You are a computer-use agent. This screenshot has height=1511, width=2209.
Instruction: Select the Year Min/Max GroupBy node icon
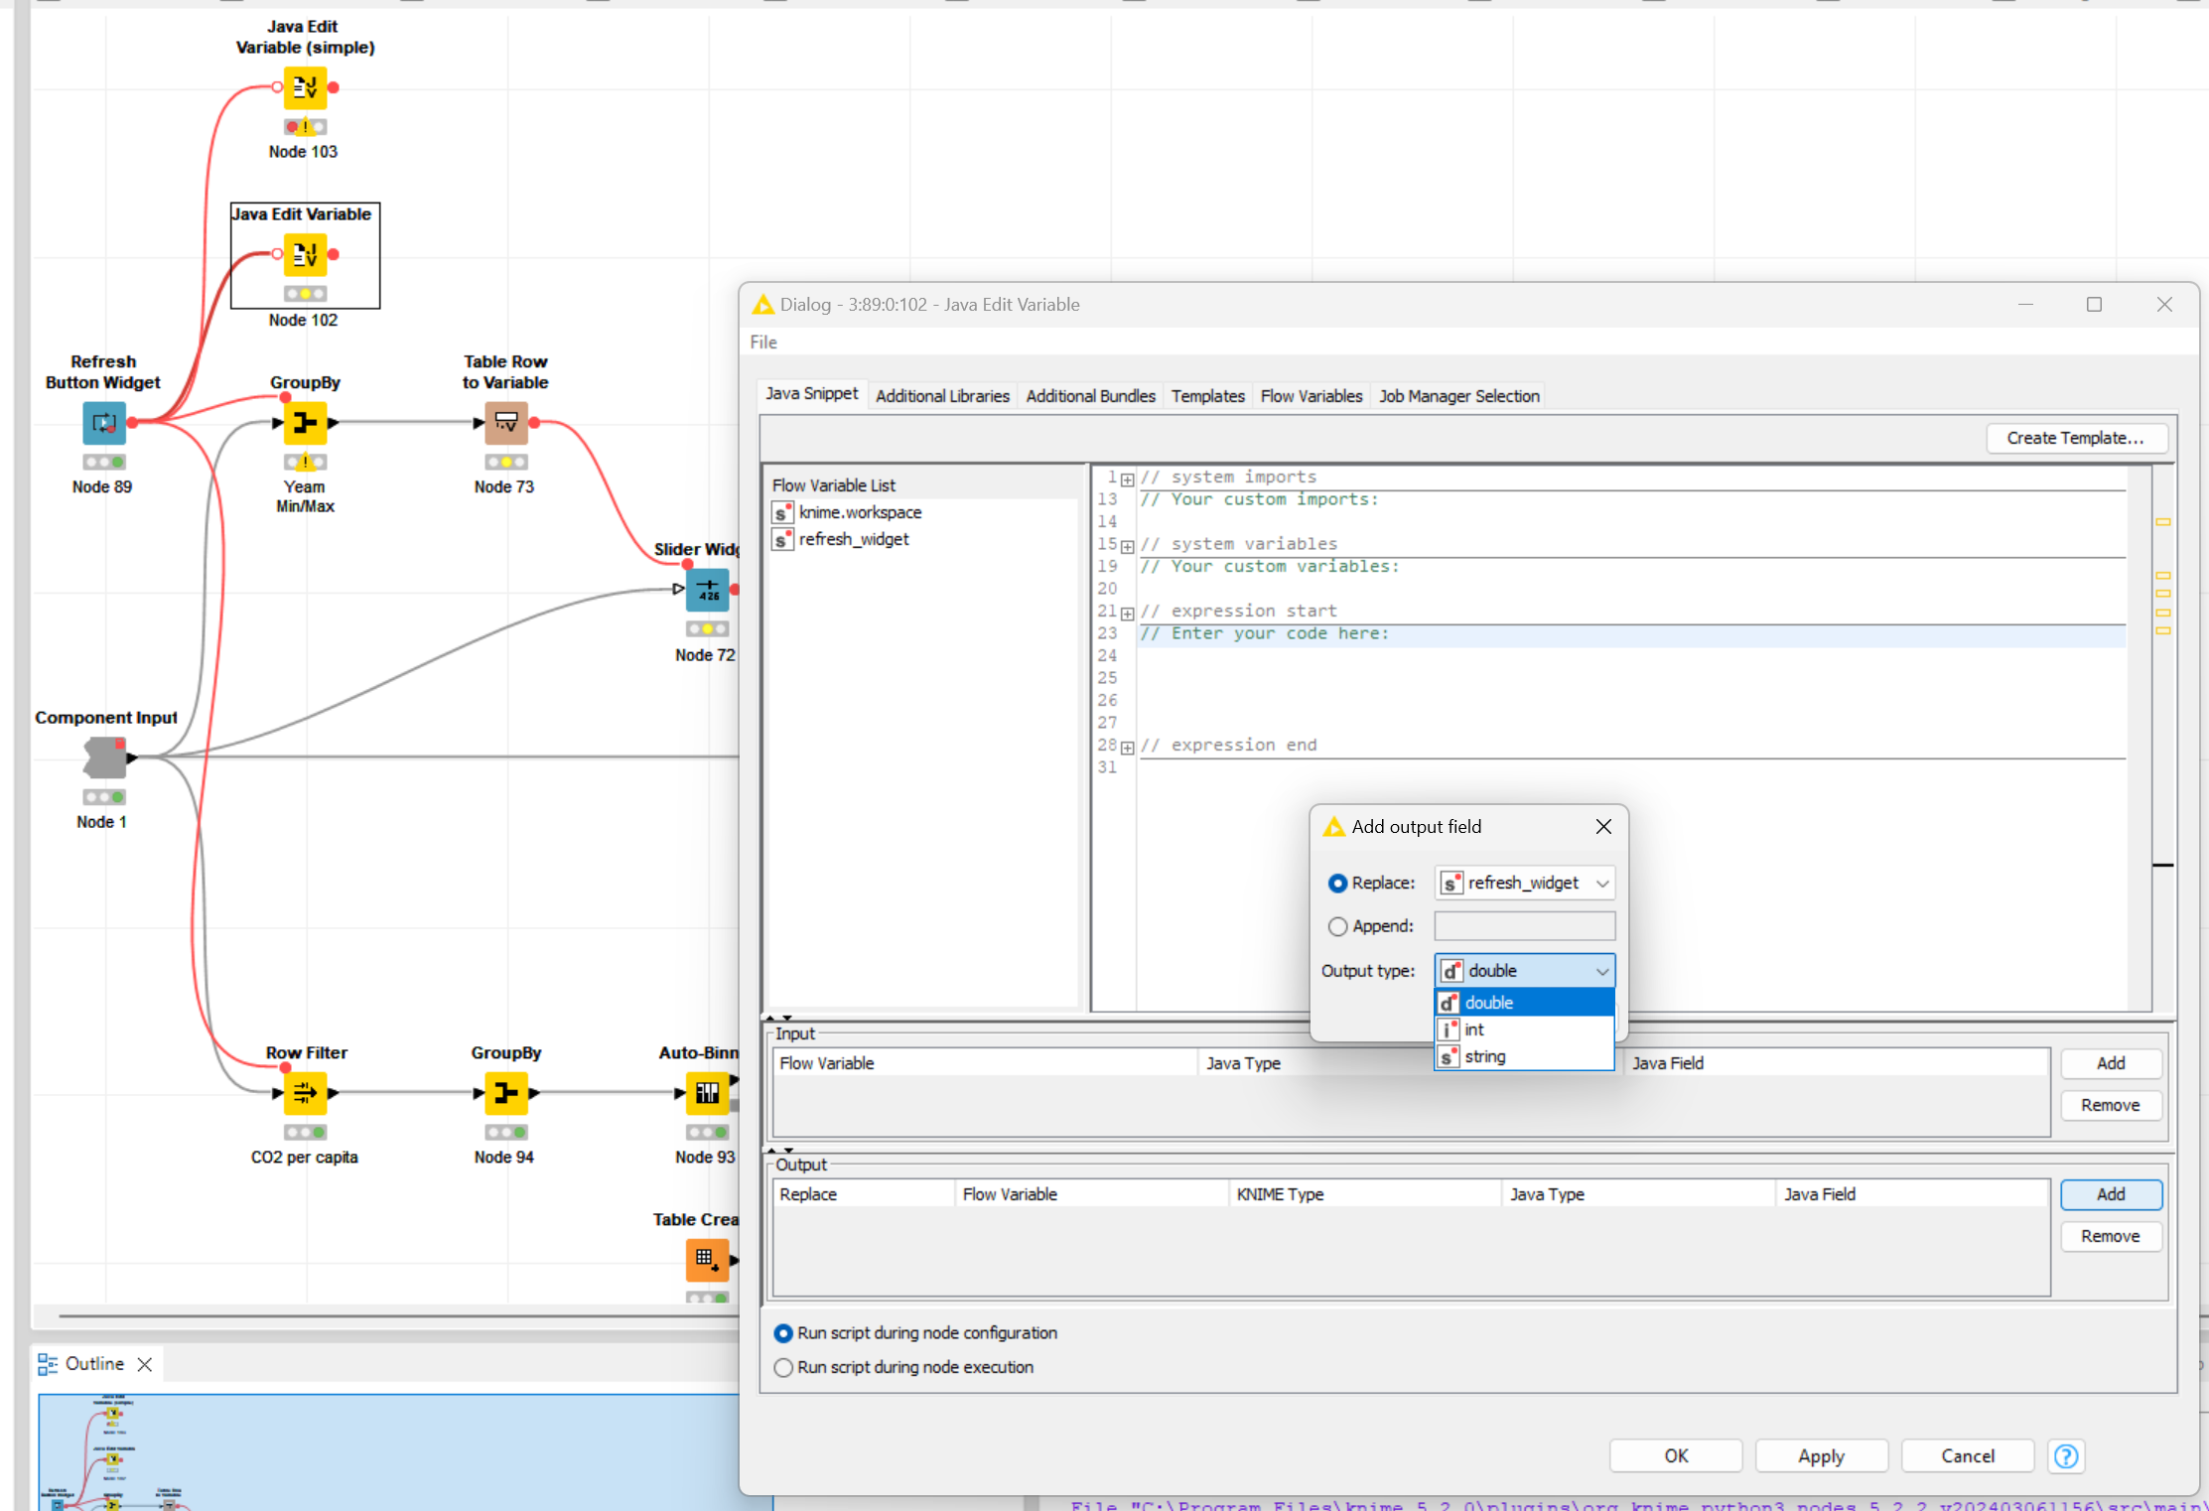(305, 423)
